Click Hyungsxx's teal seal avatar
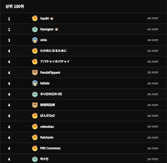 click(35, 29)
